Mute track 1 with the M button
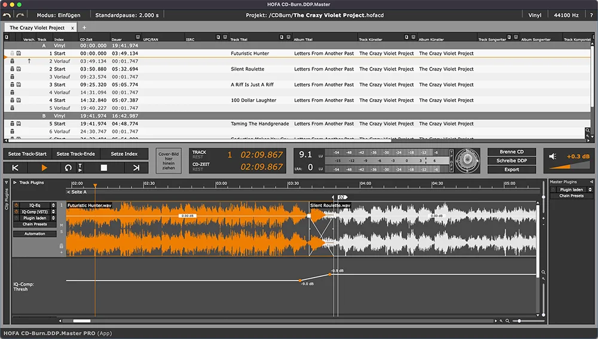This screenshot has height=339, width=598. pos(62,225)
